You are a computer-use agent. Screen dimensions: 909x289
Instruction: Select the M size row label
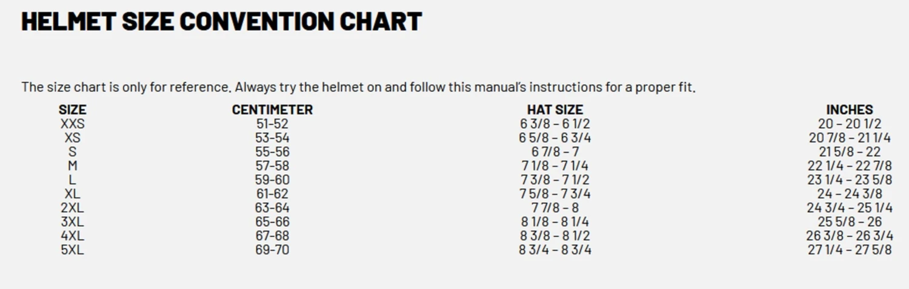click(72, 166)
